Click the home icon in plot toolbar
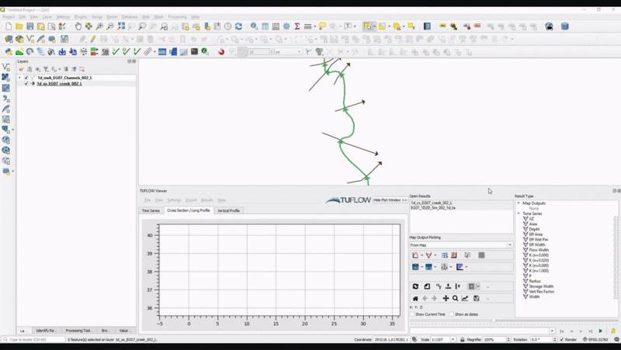 pyautogui.click(x=415, y=298)
